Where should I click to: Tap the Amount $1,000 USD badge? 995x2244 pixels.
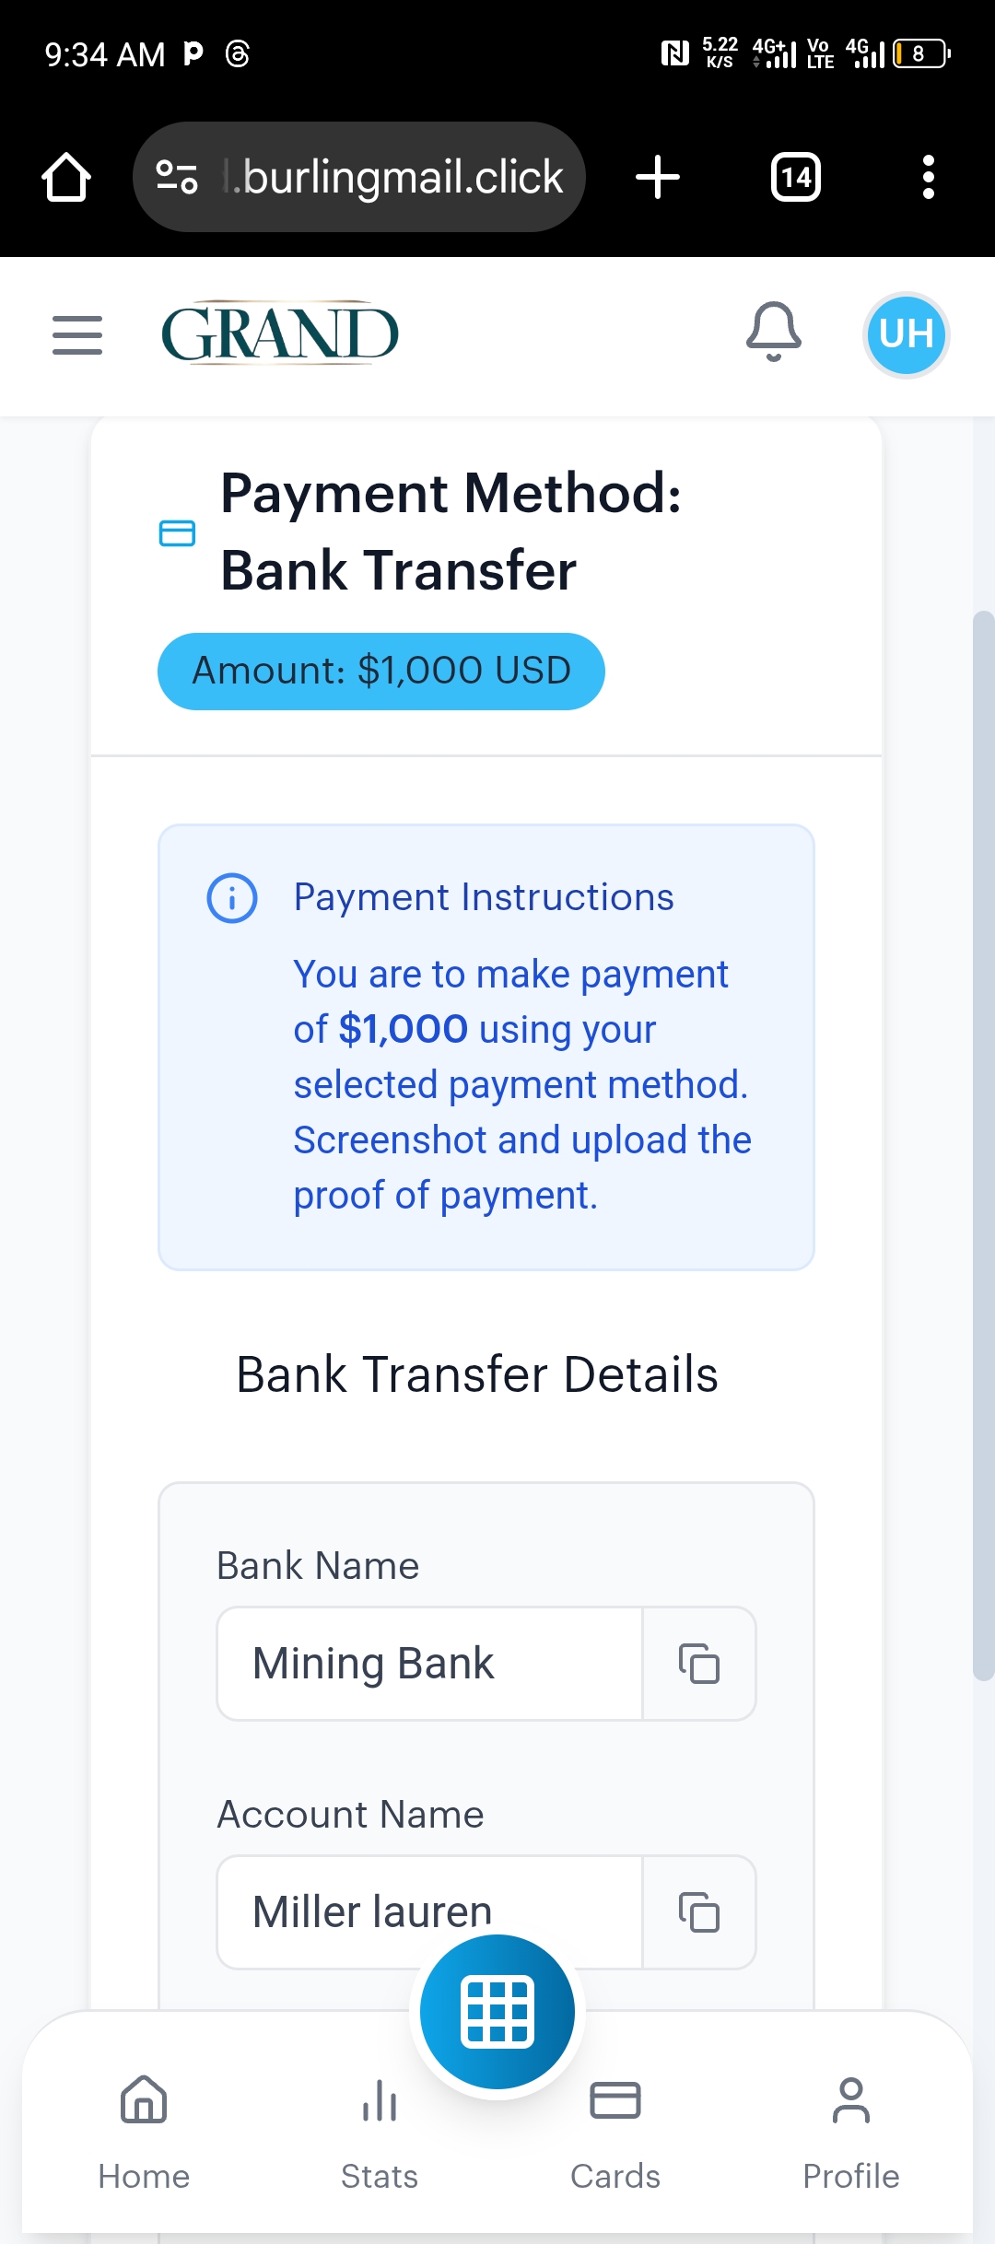[381, 671]
